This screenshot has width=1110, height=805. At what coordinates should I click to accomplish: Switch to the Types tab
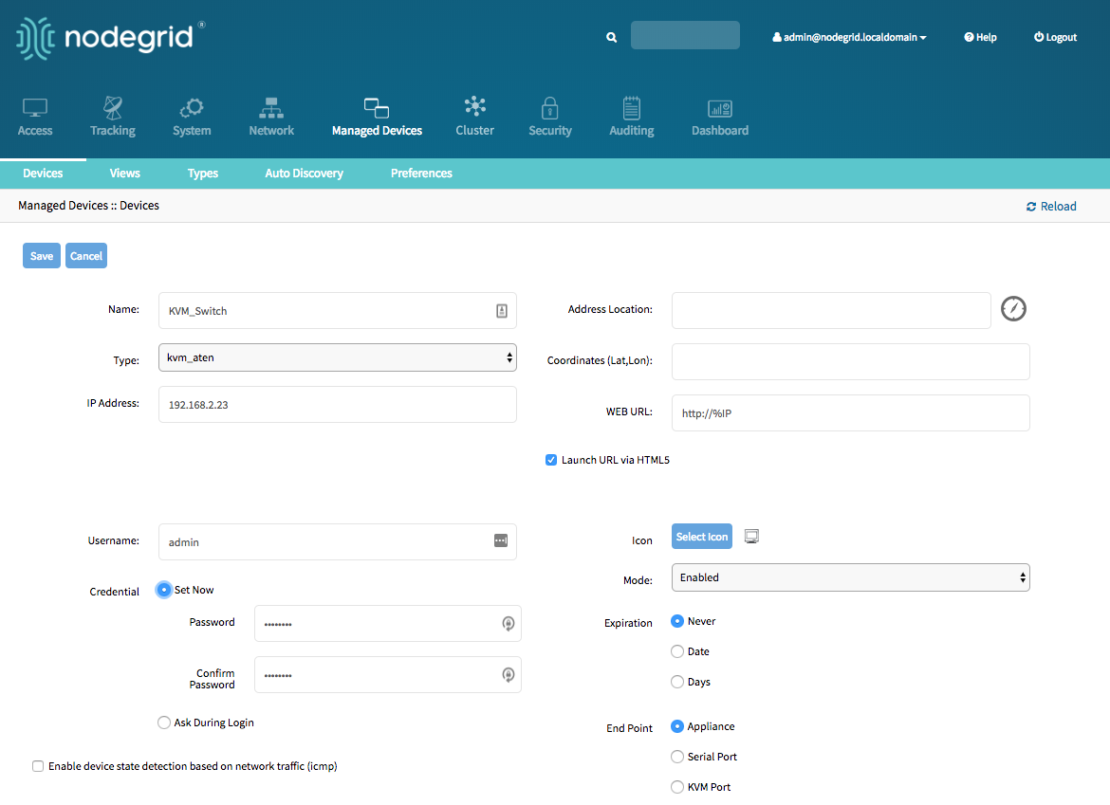[x=202, y=174]
